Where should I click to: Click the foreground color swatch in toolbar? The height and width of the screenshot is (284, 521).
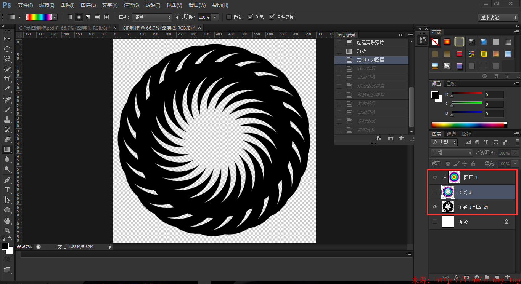[5, 246]
